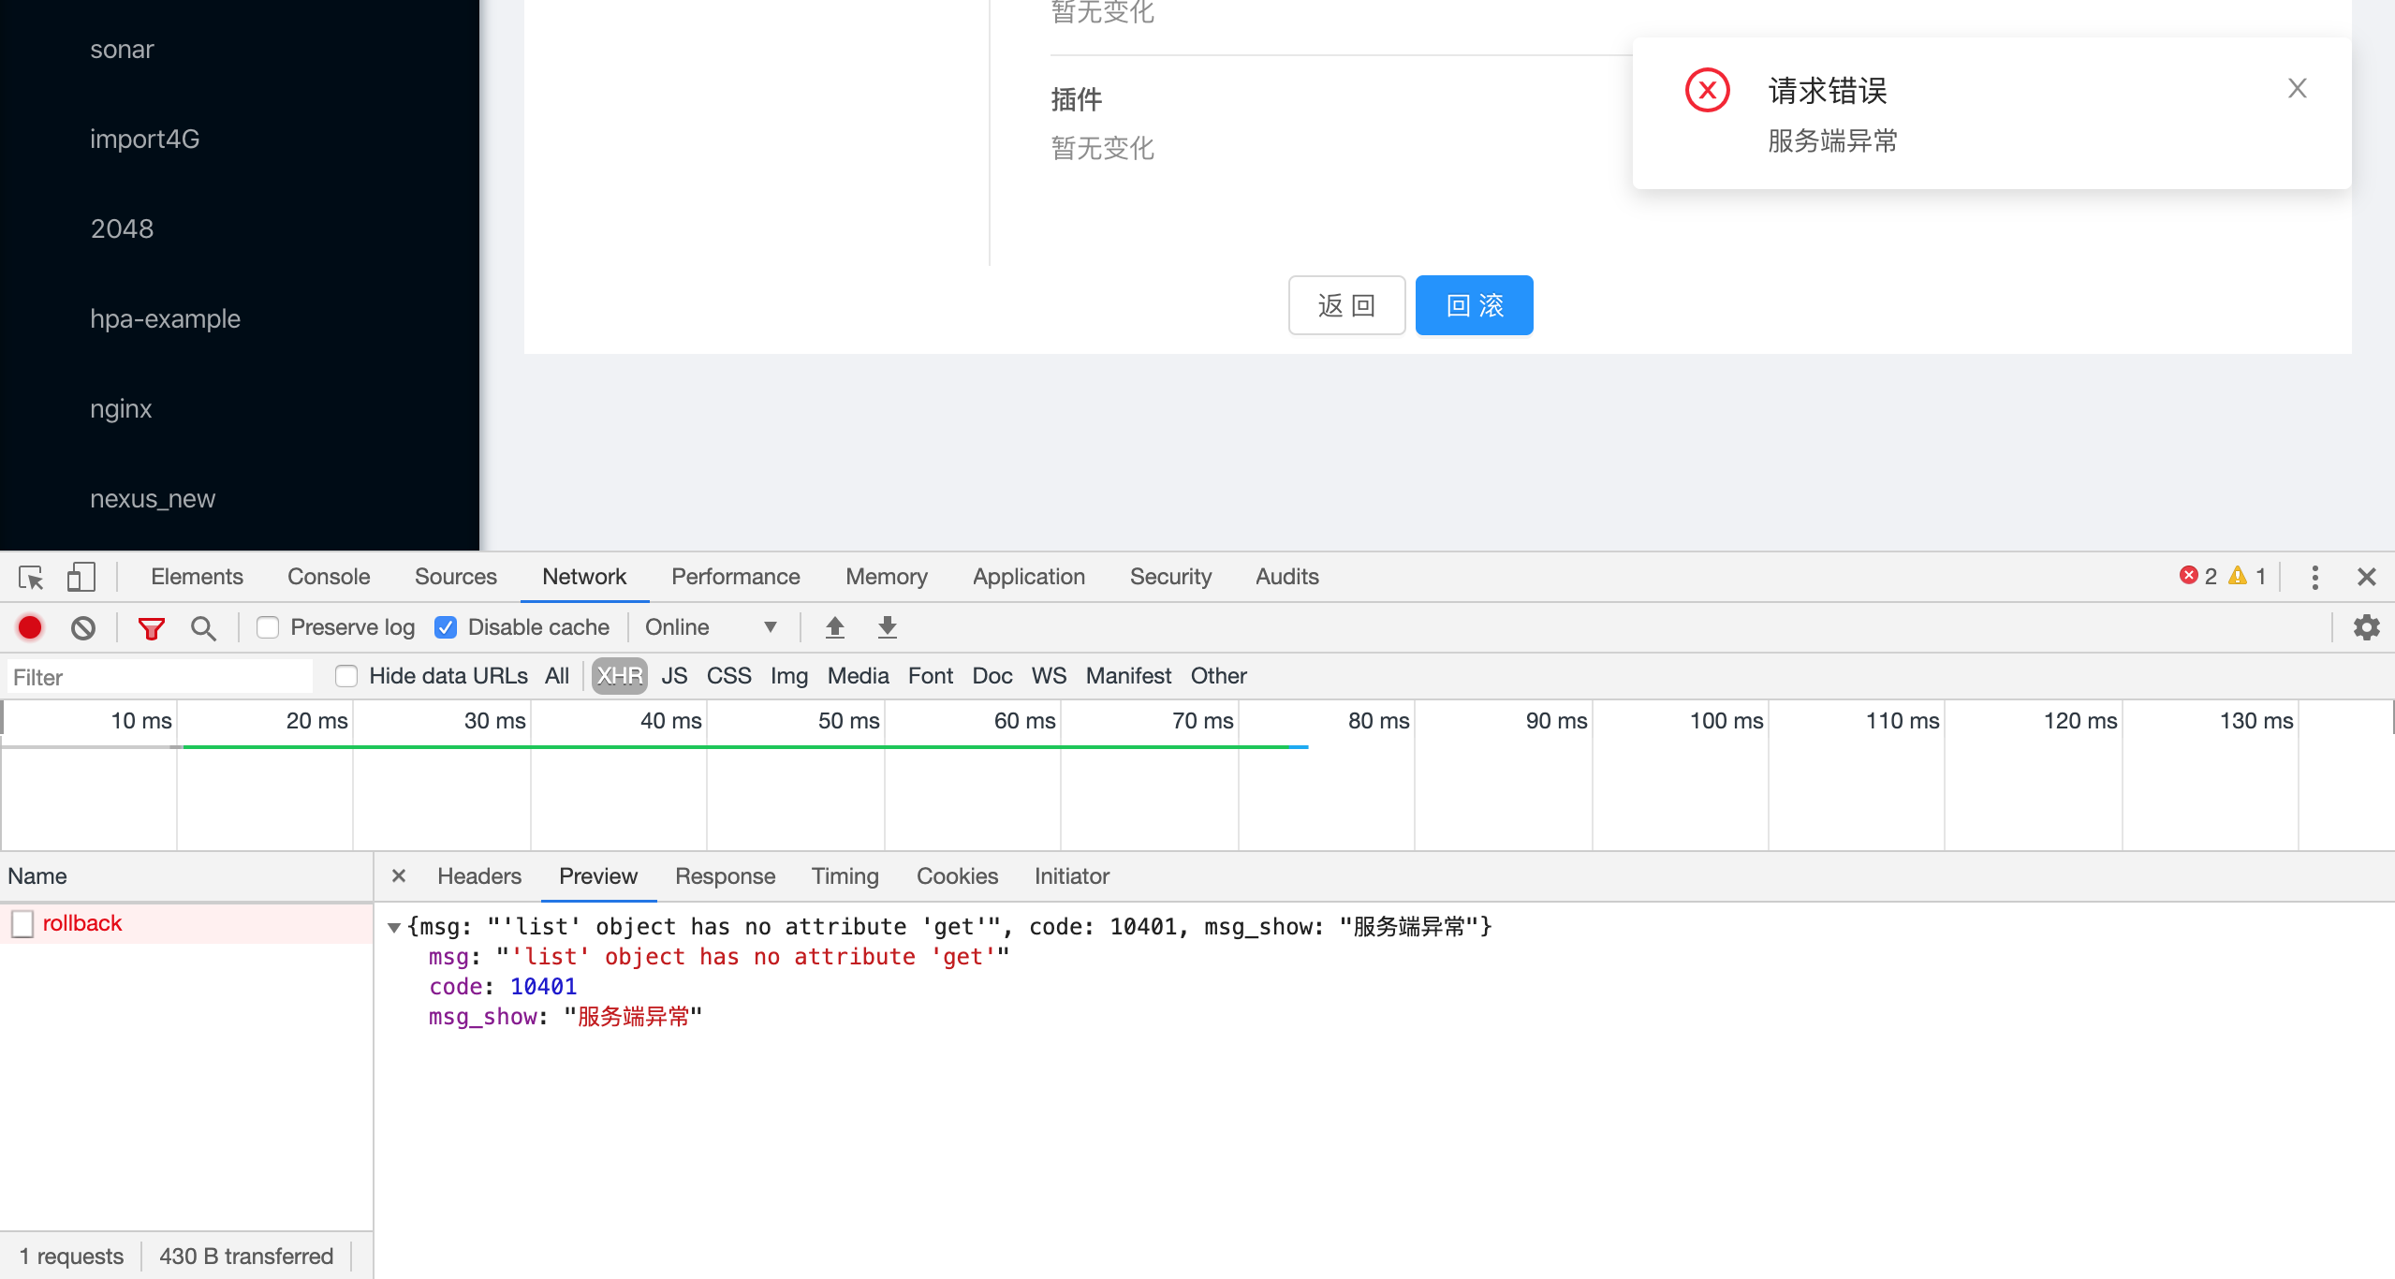Enable Preserve log checkbox
Viewport: 2395px width, 1279px height.
pyautogui.click(x=268, y=627)
